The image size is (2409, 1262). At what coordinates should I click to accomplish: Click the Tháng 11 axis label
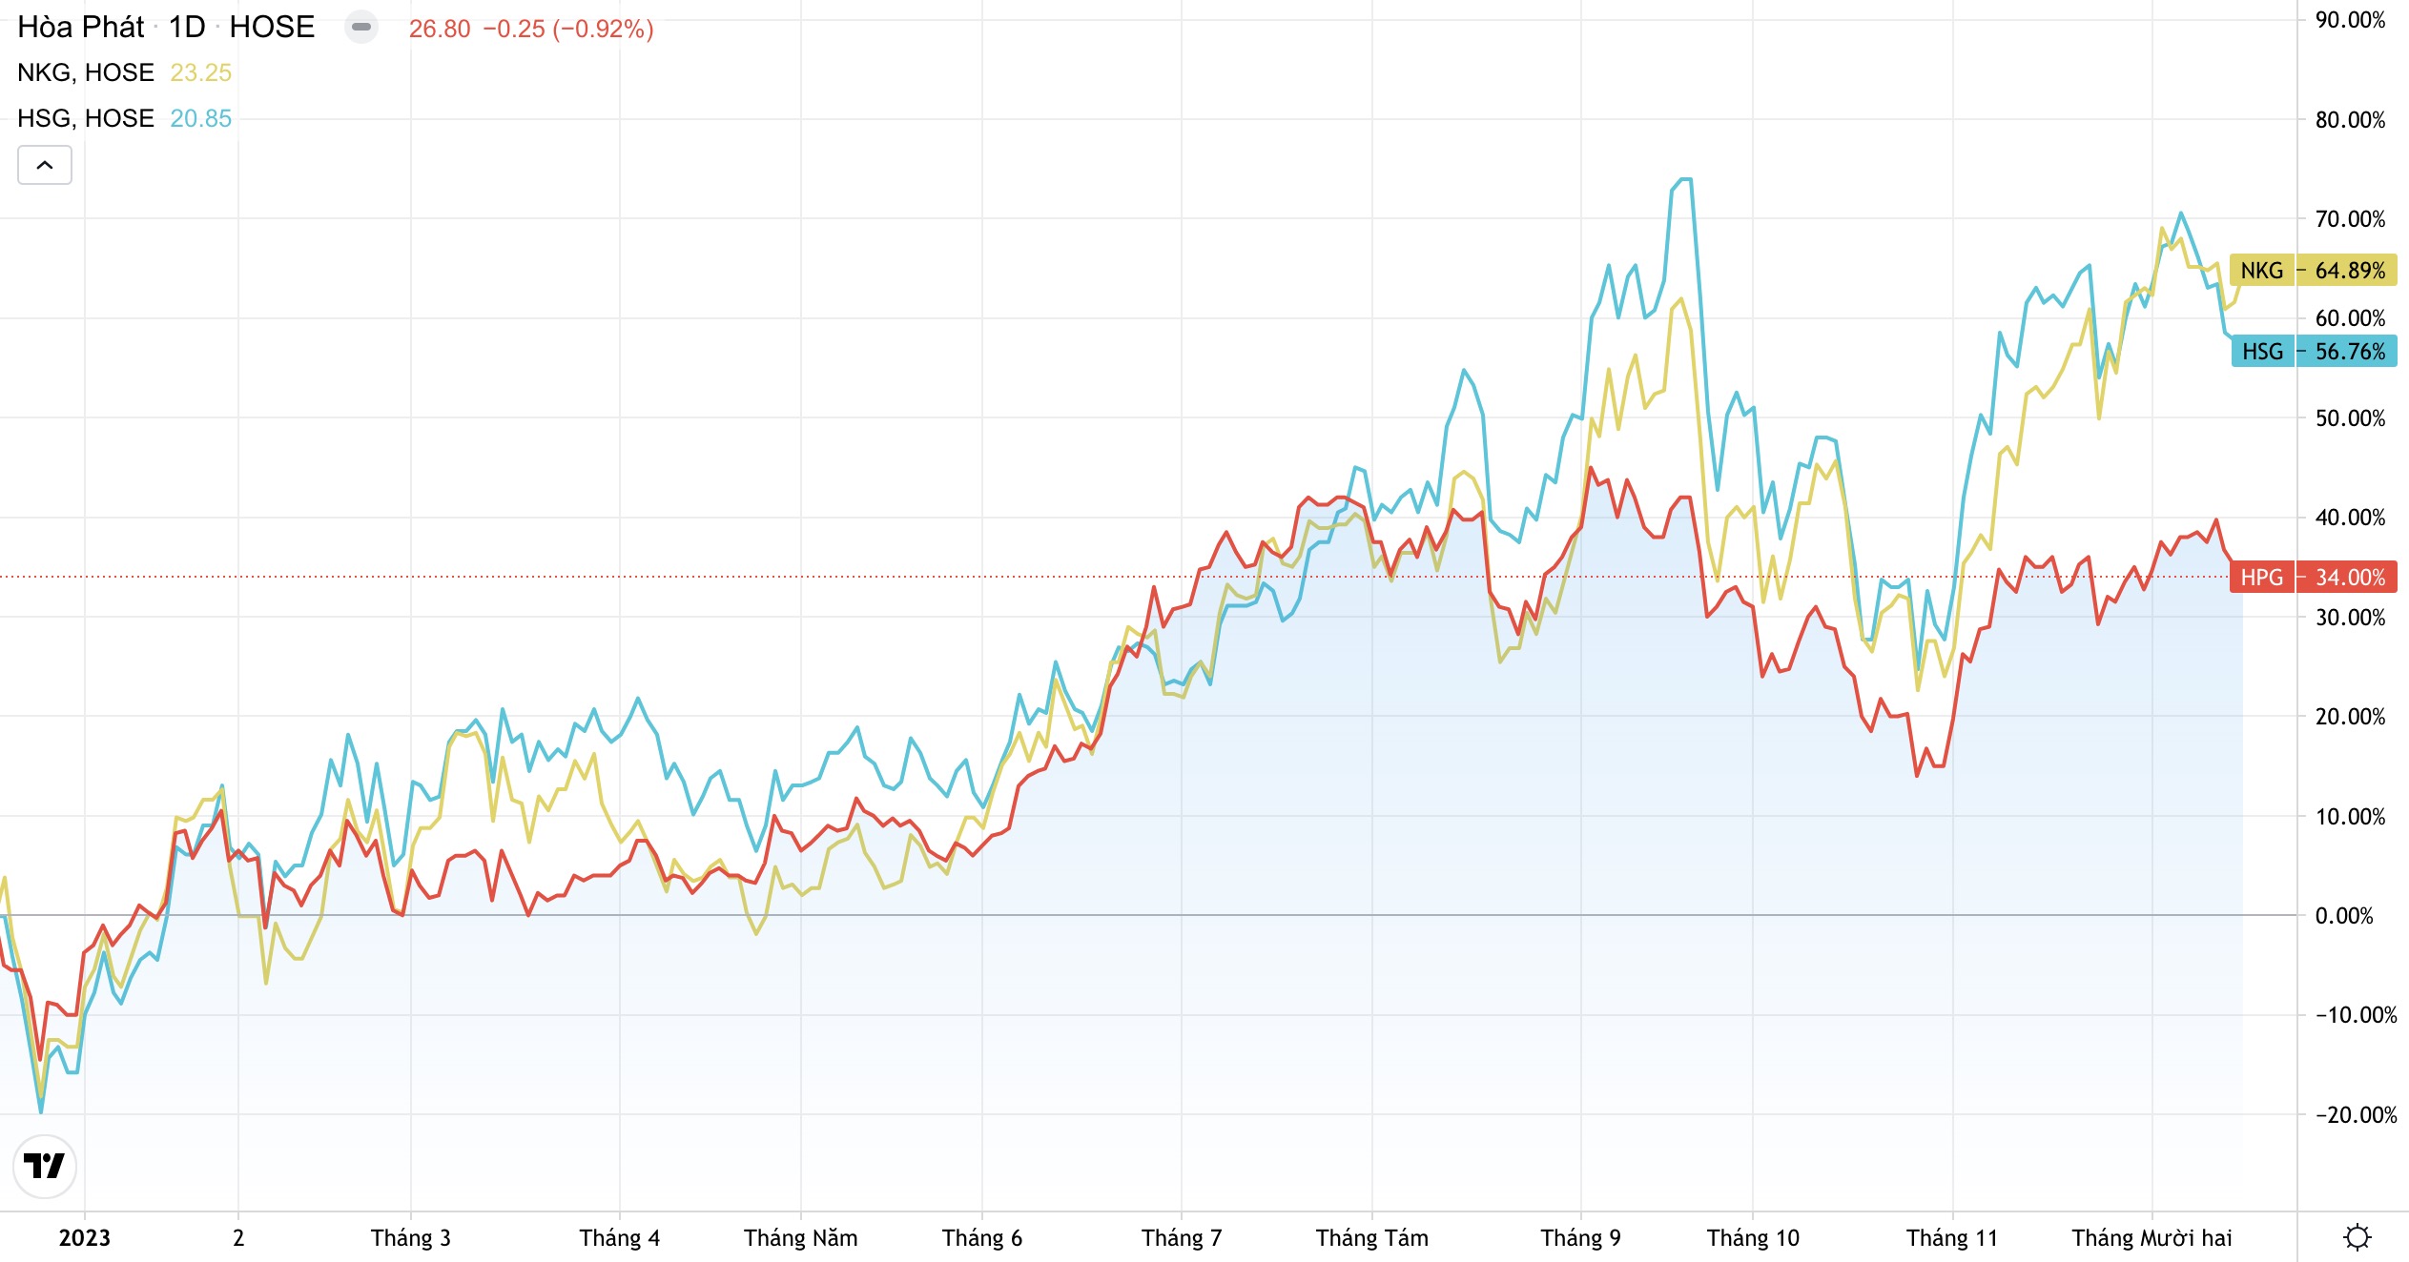tap(1952, 1237)
